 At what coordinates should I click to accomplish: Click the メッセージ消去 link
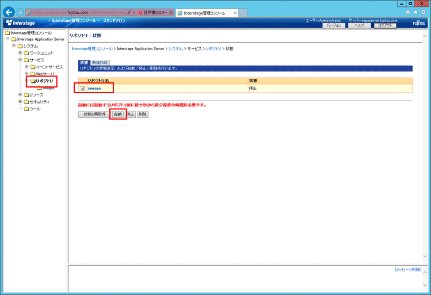click(408, 270)
